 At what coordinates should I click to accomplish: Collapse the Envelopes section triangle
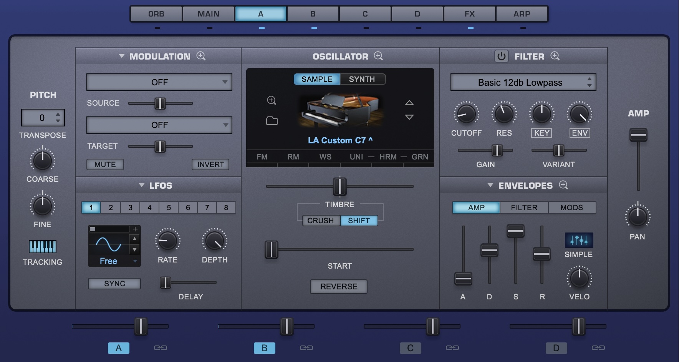point(490,185)
